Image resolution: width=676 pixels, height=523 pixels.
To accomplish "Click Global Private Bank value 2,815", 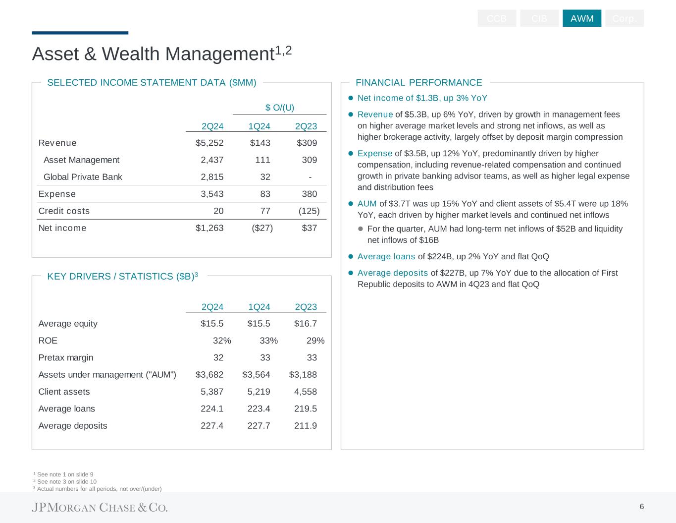I will [x=212, y=177].
